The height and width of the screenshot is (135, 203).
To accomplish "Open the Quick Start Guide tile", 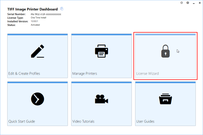I will [x=37, y=104].
